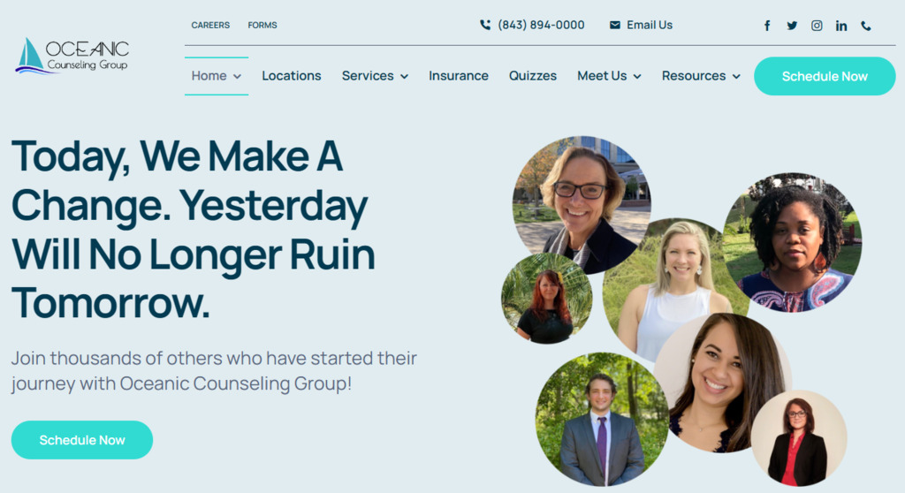
Task: Click the Schedule Now button in header
Action: [x=825, y=76]
